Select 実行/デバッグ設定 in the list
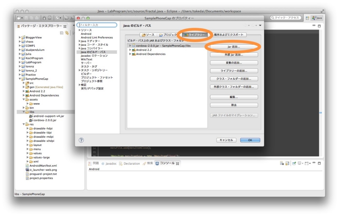Viewport: 339px width, 216px height. point(92,89)
